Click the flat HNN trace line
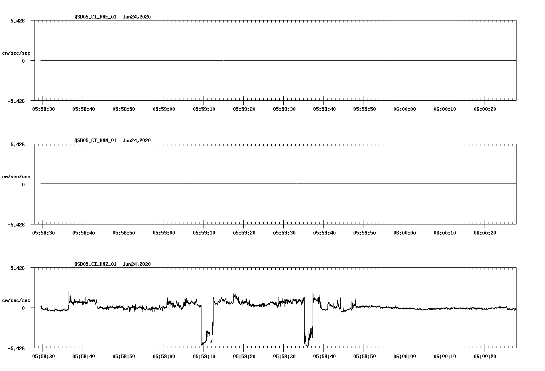Image resolution: width=545 pixels, height=371 pixels. click(x=278, y=184)
